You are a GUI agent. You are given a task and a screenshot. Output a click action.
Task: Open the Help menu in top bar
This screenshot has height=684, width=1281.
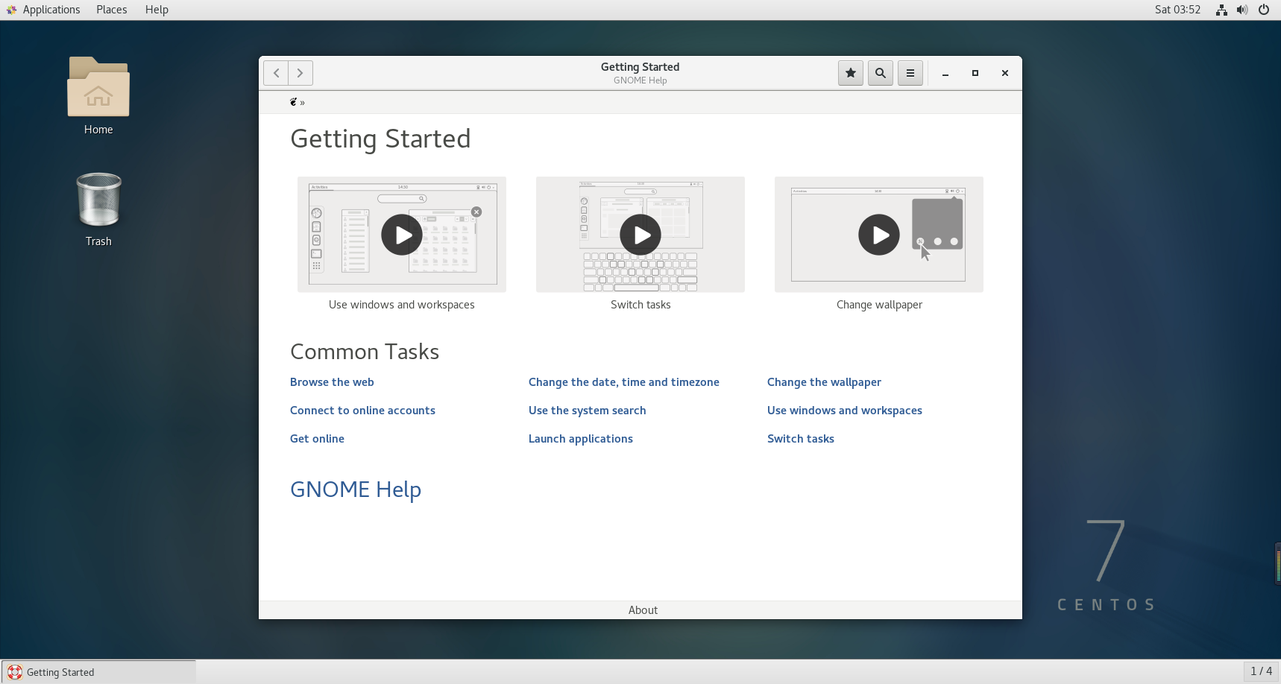pyautogui.click(x=157, y=10)
